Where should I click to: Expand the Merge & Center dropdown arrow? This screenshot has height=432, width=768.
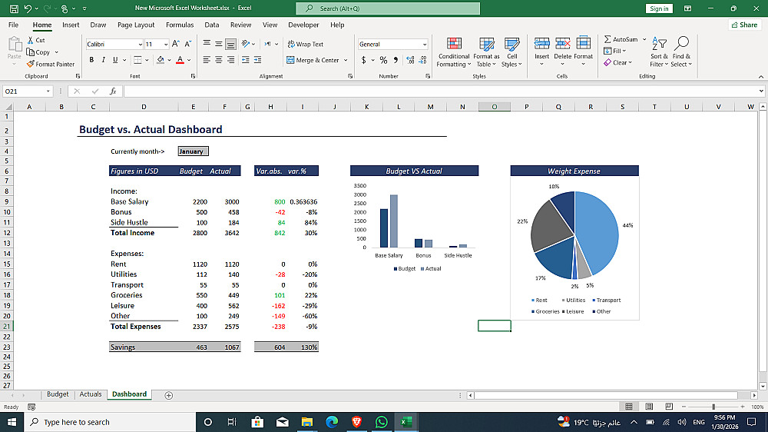click(346, 60)
